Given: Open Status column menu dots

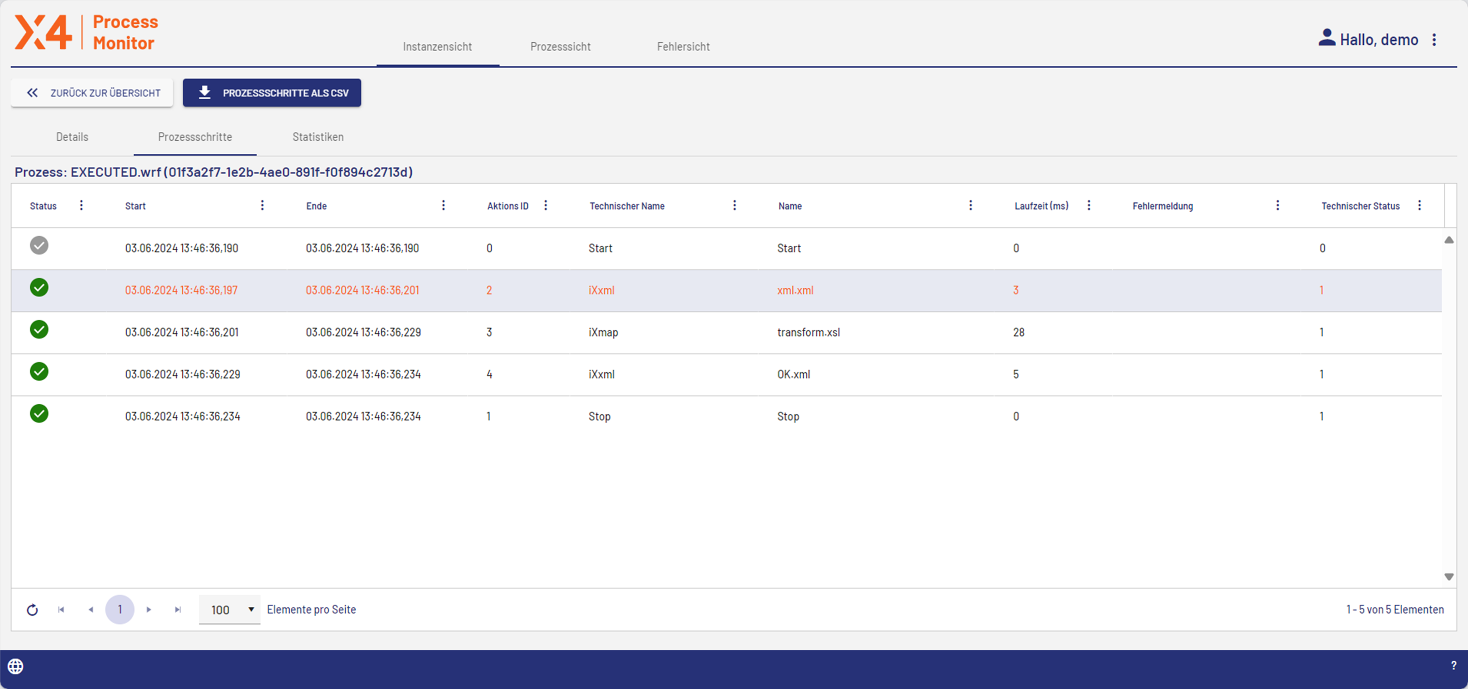Looking at the screenshot, I should point(81,206).
